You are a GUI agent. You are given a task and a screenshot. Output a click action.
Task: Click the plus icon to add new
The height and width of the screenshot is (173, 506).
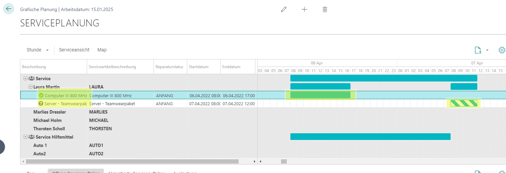tap(304, 9)
